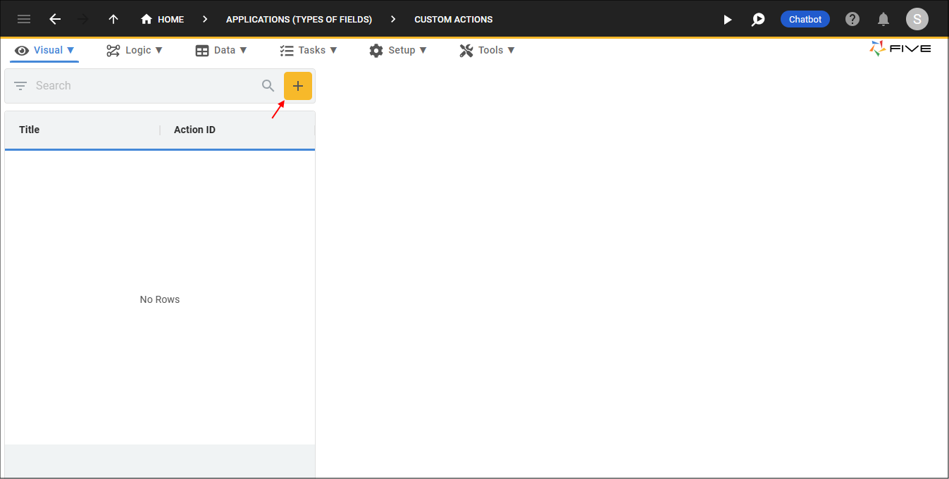Click the search magnifier icon
Screen dimensions: 949x479
(268, 85)
